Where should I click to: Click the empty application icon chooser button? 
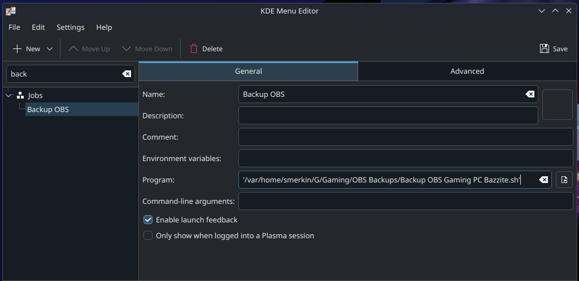coord(557,105)
